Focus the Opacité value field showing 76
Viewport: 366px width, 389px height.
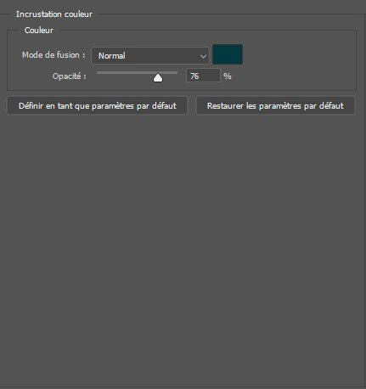point(203,76)
